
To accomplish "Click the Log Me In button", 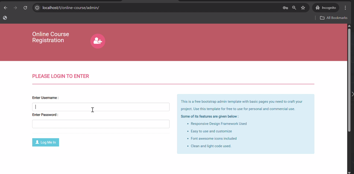I will [x=46, y=142].
